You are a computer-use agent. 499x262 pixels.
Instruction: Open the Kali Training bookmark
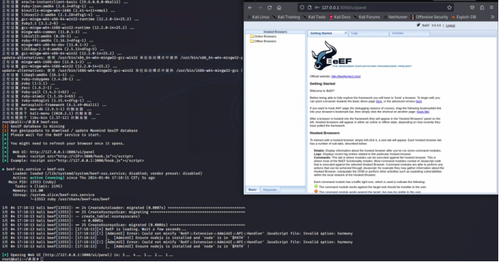pyautogui.click(x=286, y=17)
